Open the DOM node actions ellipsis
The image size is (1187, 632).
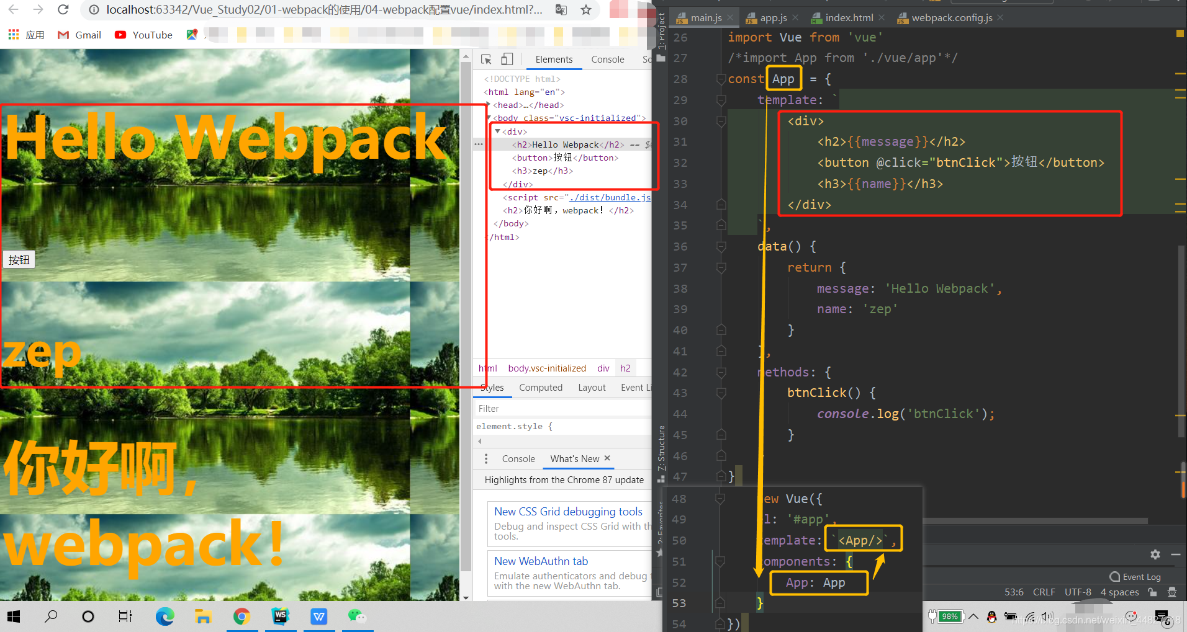click(x=478, y=145)
